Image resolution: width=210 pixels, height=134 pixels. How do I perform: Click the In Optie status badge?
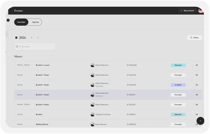point(178,85)
